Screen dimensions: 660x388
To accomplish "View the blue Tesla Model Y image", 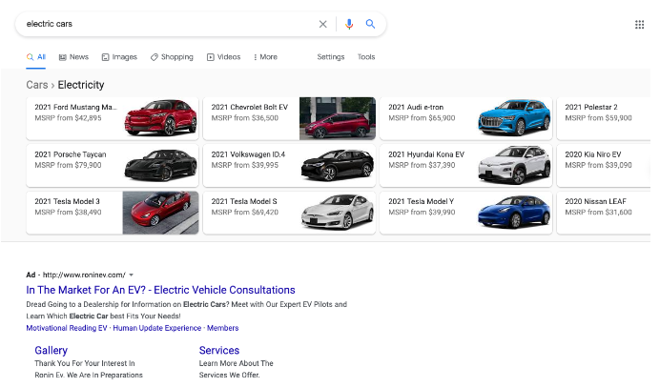I will click(514, 213).
